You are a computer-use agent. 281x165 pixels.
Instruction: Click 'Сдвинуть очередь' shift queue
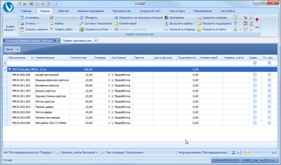tap(212, 18)
